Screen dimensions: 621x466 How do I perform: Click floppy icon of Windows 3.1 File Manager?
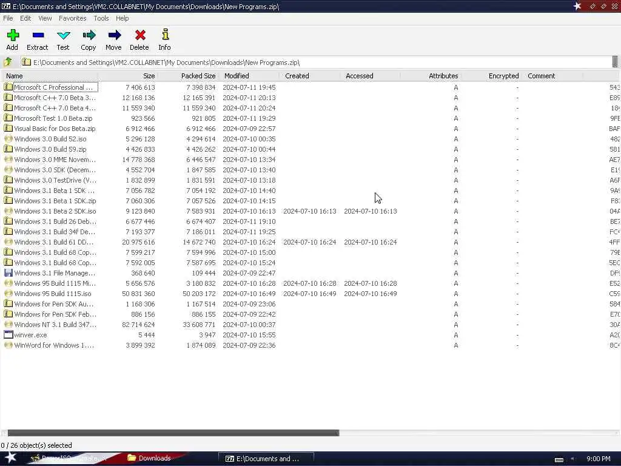(x=8, y=273)
